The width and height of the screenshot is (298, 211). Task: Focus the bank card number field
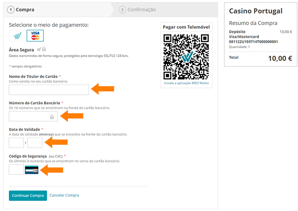click(33, 116)
